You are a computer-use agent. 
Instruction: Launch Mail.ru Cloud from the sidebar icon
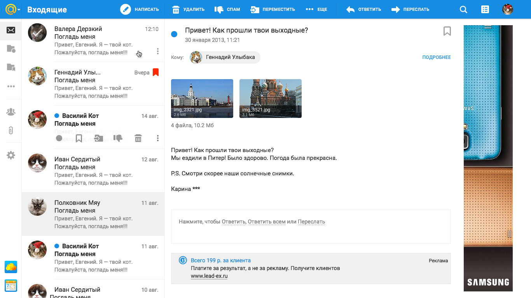point(10,267)
